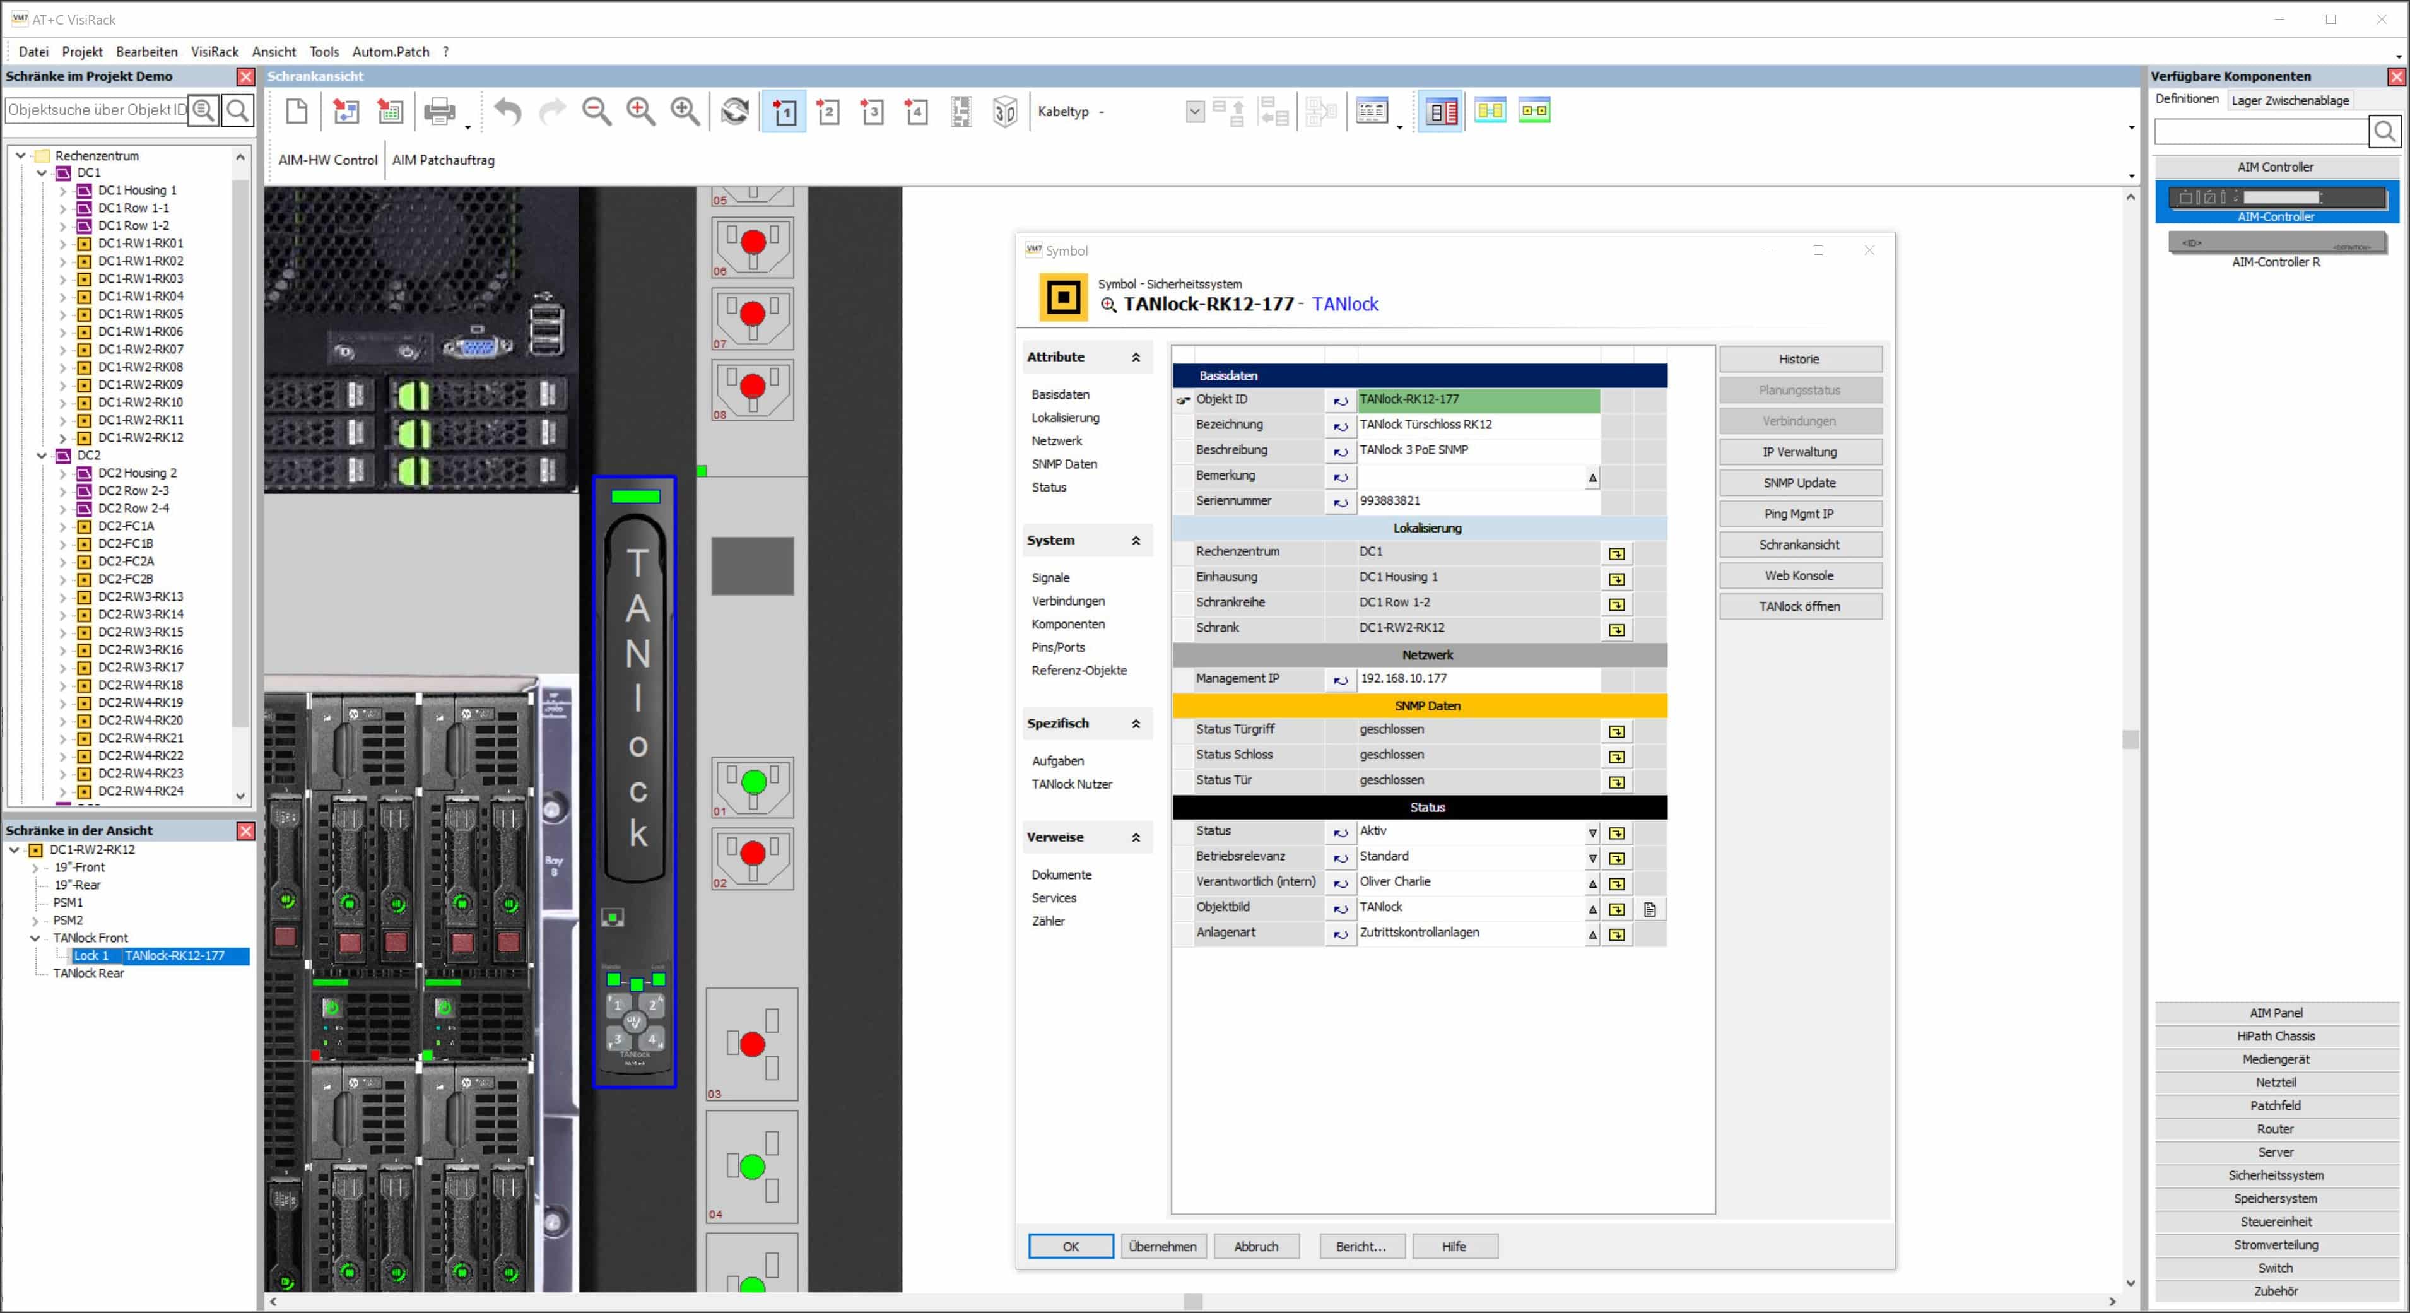Click reset icon next to Management IP

pyautogui.click(x=1341, y=680)
